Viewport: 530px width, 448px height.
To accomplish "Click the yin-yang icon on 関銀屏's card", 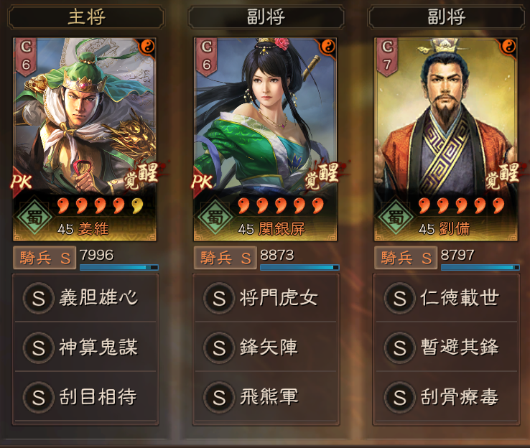I will (328, 46).
